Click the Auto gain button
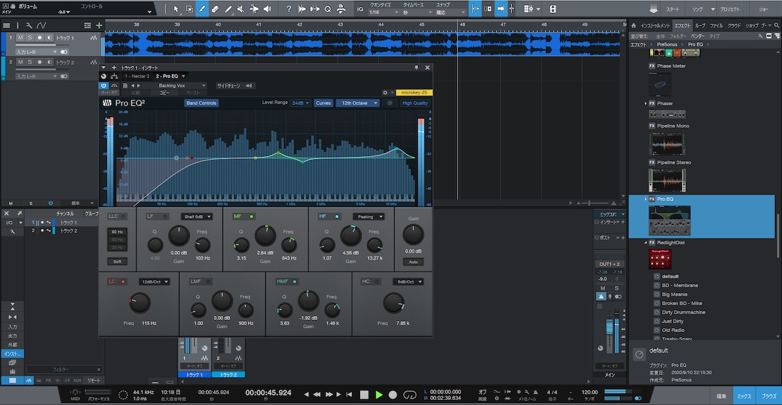 [413, 262]
